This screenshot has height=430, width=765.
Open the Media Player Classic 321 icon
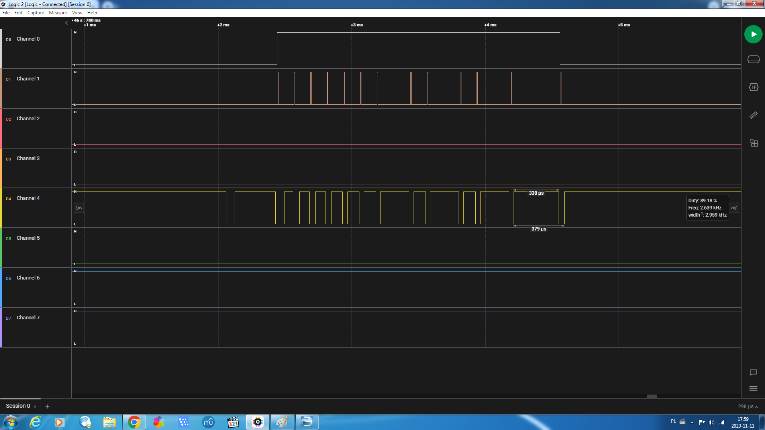[x=233, y=422]
